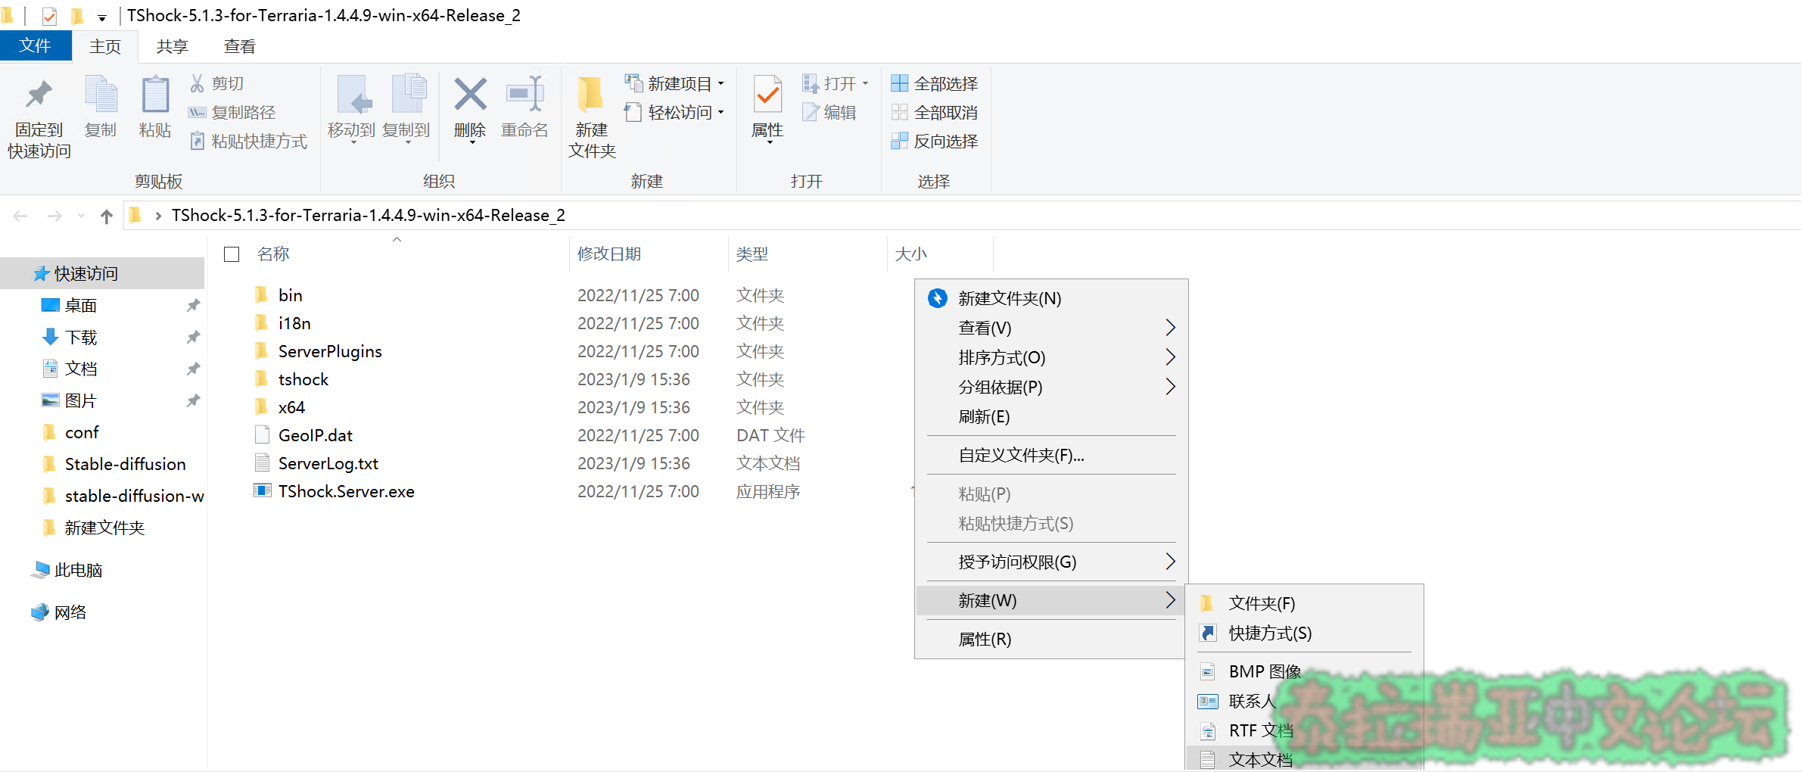Screen dimensions: 1802x772
Task: Click the Pin to Quick Access icon
Action: 39,95
